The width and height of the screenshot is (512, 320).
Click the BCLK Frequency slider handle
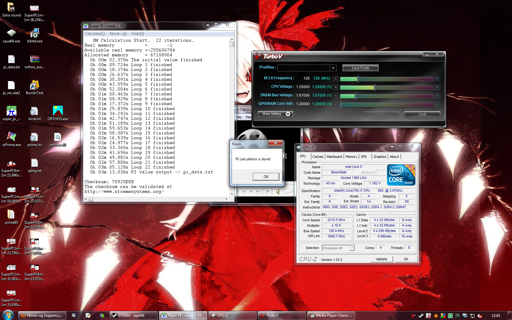click(358, 79)
